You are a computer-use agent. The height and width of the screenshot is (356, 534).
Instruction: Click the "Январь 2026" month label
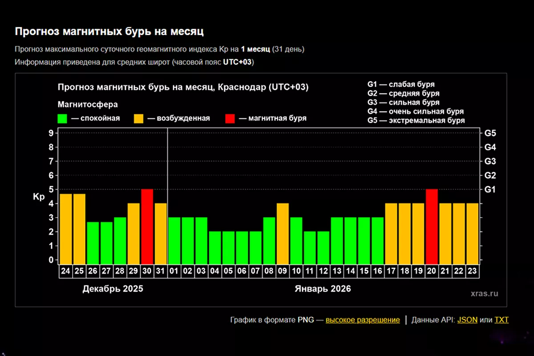(x=323, y=289)
